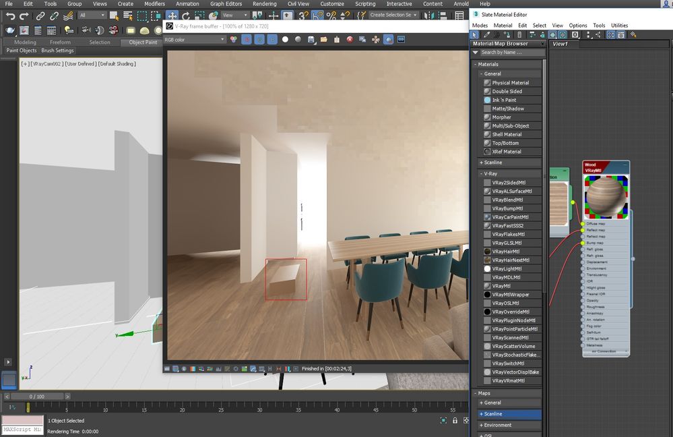Viewport: 673px width, 437px height.
Task: Click the Search by Name field
Action: coord(510,52)
